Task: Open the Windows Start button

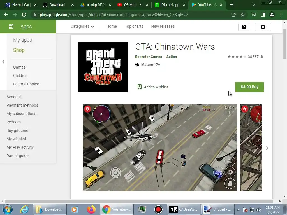Action: (x=8, y=209)
